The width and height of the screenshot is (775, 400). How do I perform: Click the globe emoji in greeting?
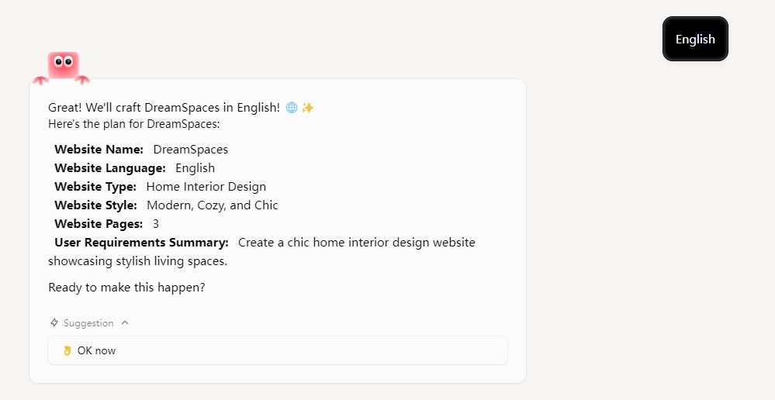292,108
